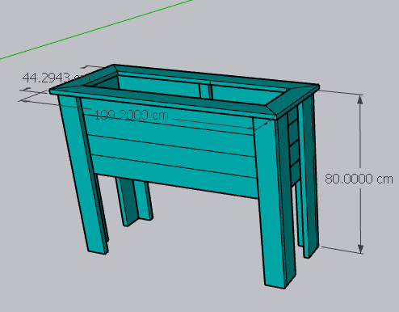
Task: Select the green axis line
Action: [95, 29]
